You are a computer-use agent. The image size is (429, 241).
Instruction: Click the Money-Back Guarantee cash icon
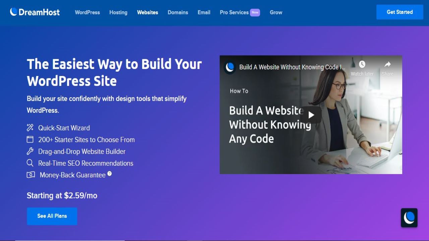31,175
